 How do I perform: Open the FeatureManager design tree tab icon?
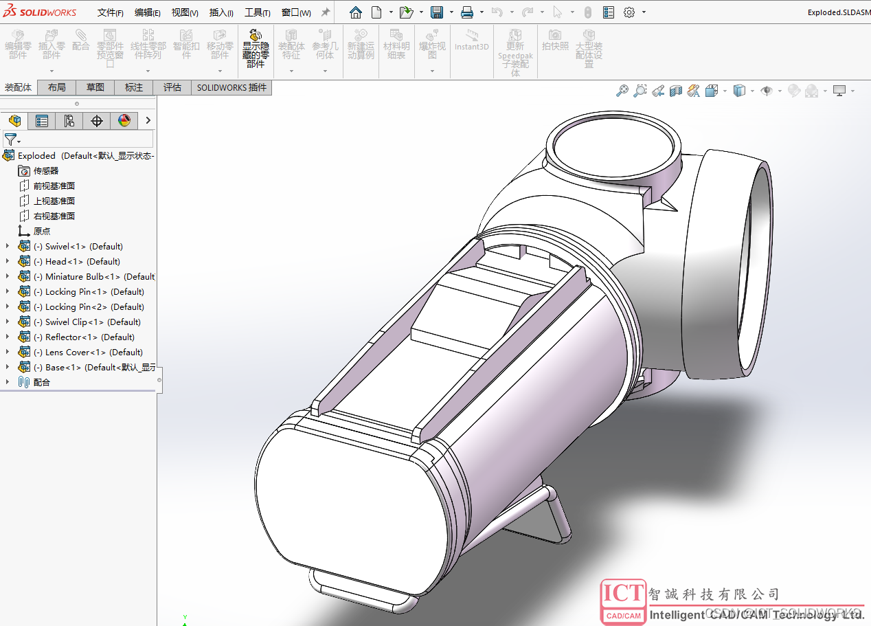(x=14, y=121)
